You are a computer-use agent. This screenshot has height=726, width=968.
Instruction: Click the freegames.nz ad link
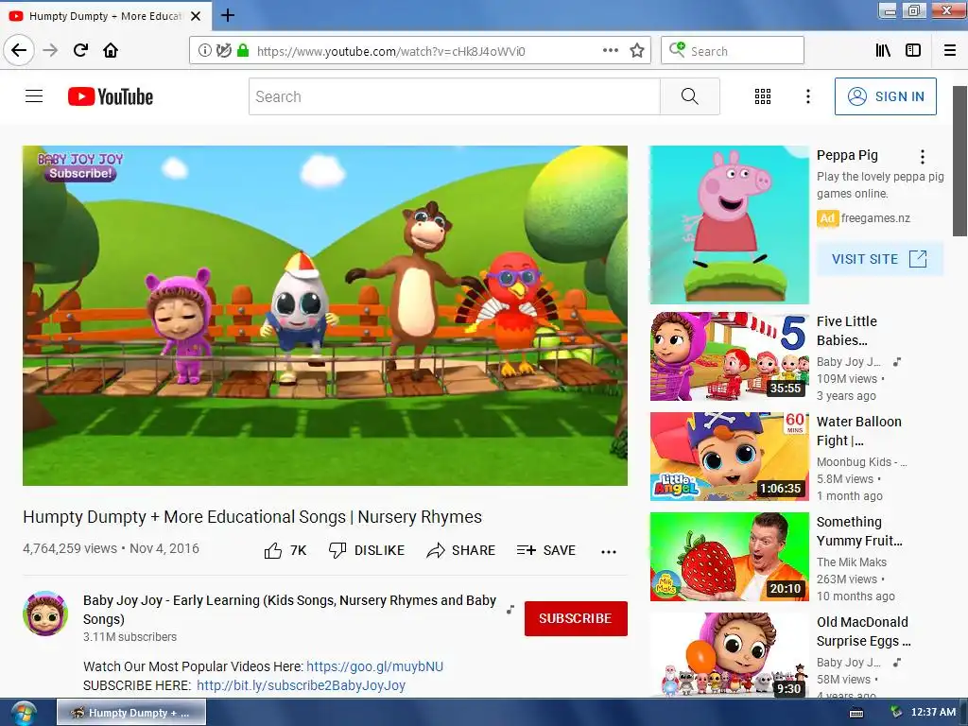click(x=875, y=218)
